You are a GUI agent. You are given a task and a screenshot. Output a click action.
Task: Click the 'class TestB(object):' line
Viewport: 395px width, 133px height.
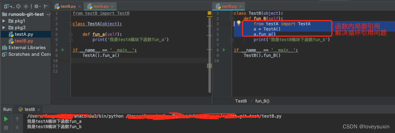pos(259,13)
